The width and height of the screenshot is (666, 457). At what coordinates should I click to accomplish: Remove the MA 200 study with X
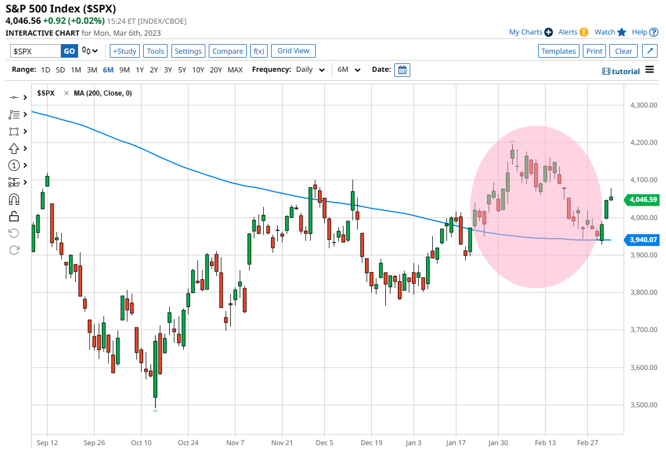(66, 93)
